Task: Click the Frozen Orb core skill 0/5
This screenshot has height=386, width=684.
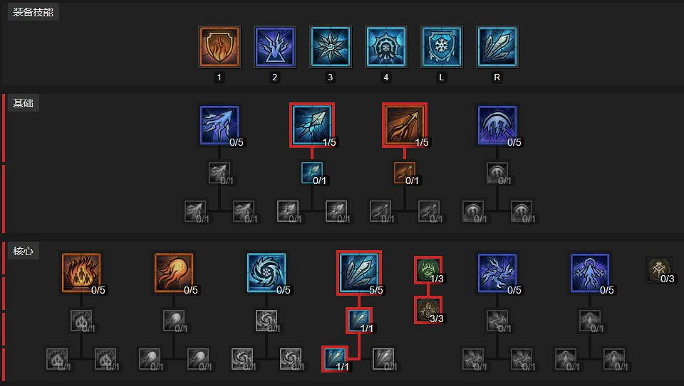Action: coord(266,273)
